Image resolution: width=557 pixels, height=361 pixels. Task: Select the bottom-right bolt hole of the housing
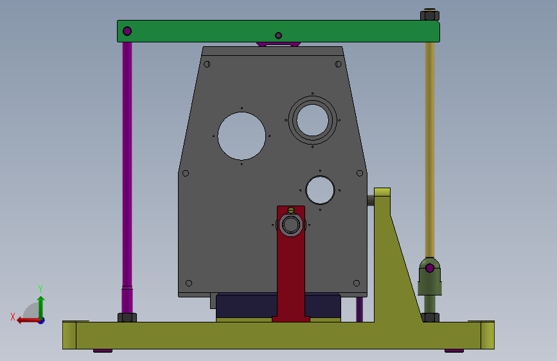pyautogui.click(x=357, y=283)
